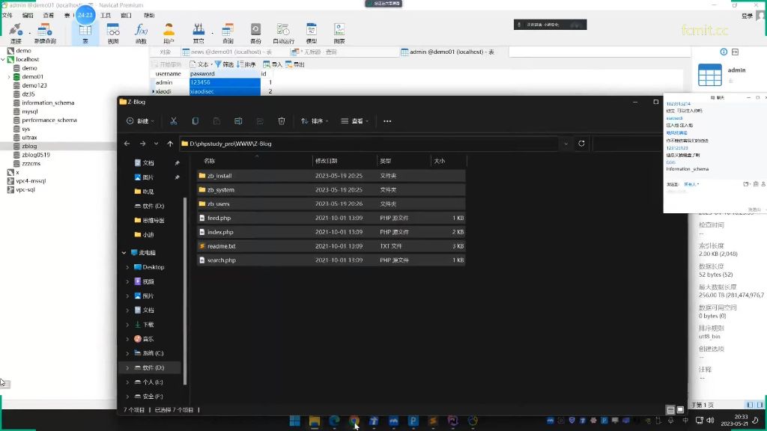This screenshot has height=431, width=767.
Task: Select the readme.txt file
Action: click(331, 246)
